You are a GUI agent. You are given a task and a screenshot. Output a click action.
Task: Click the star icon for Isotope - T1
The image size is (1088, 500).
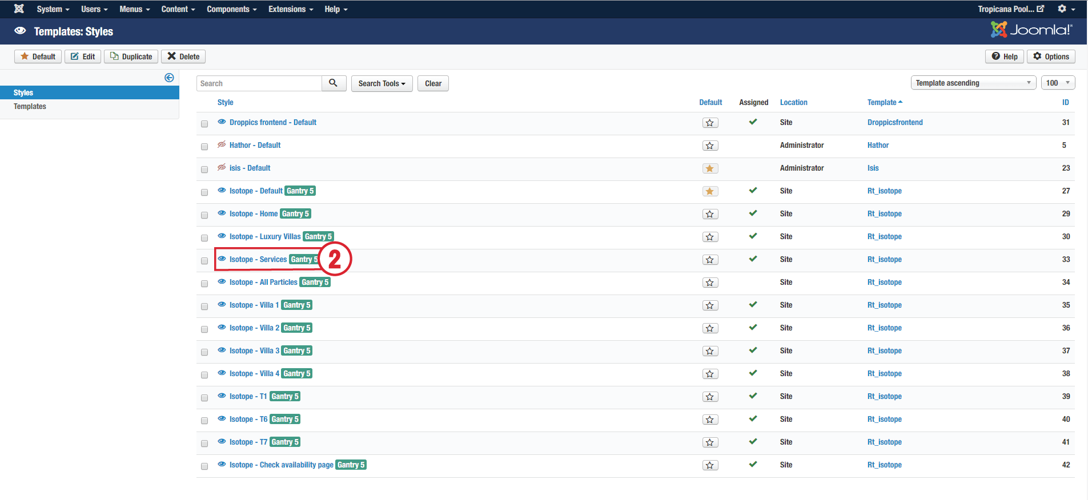click(x=710, y=397)
